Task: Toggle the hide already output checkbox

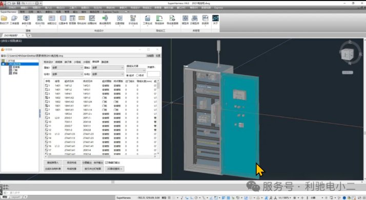Action: pos(107,163)
